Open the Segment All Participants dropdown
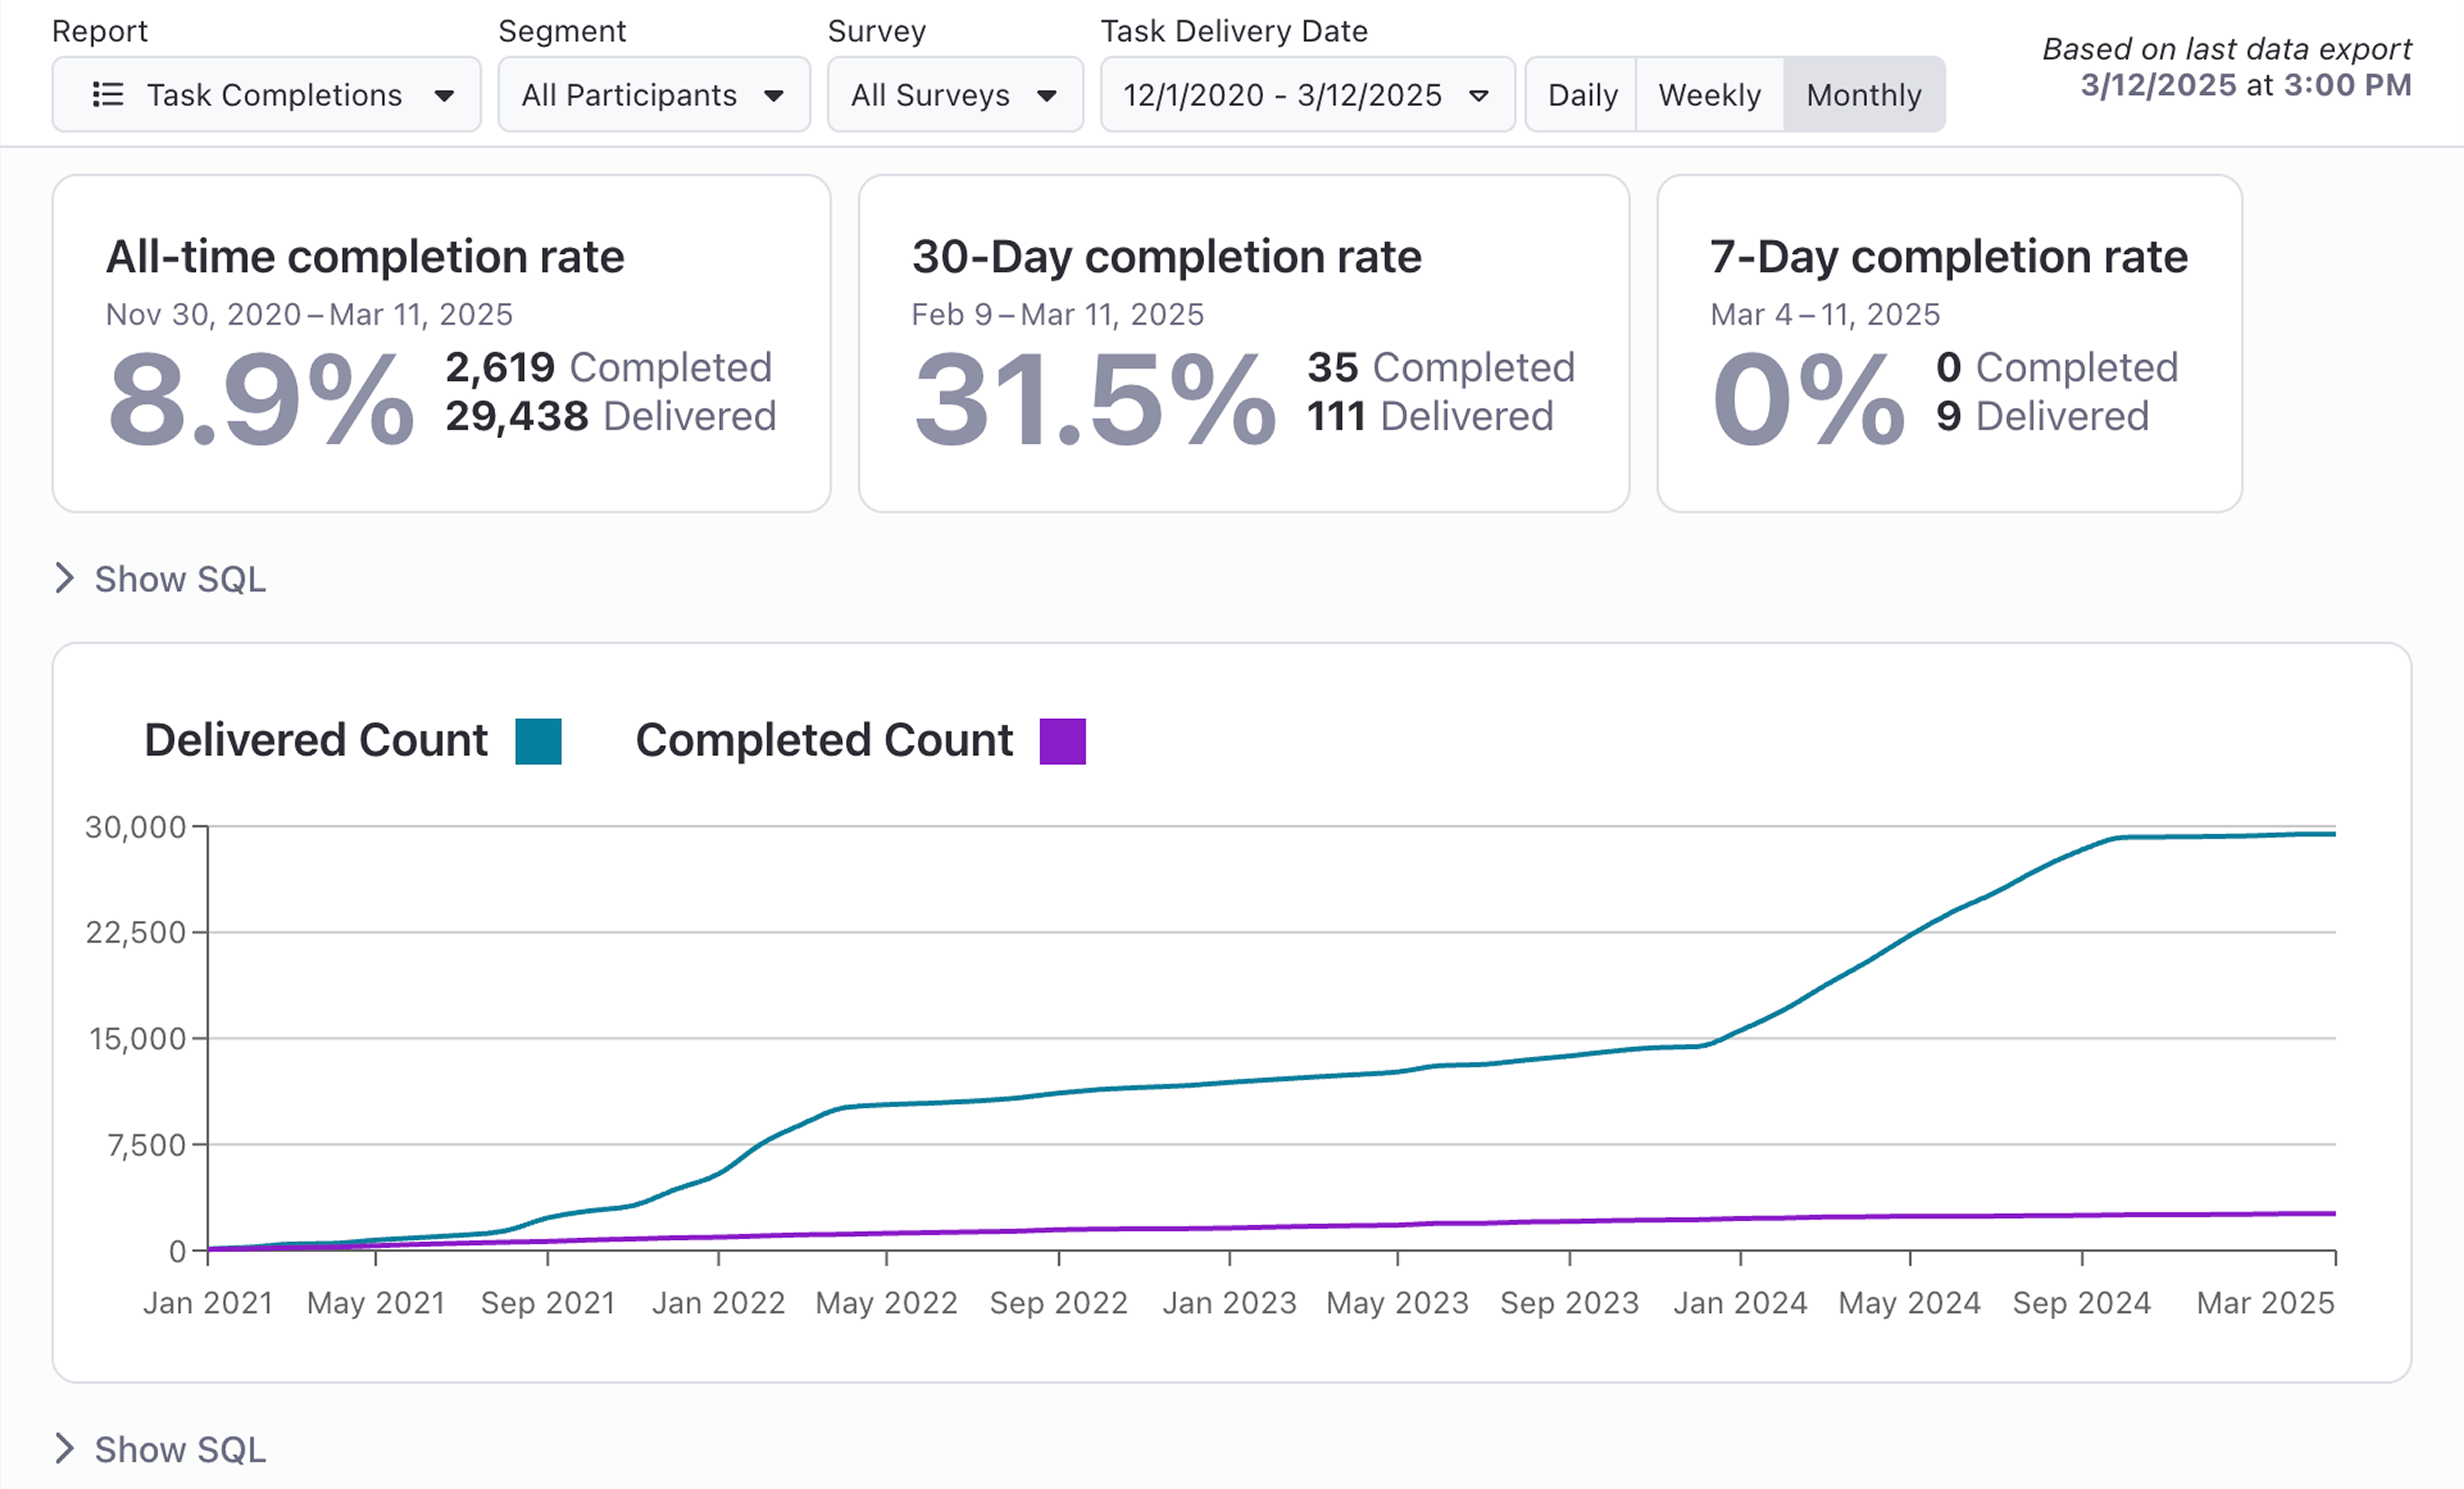 [x=630, y=95]
